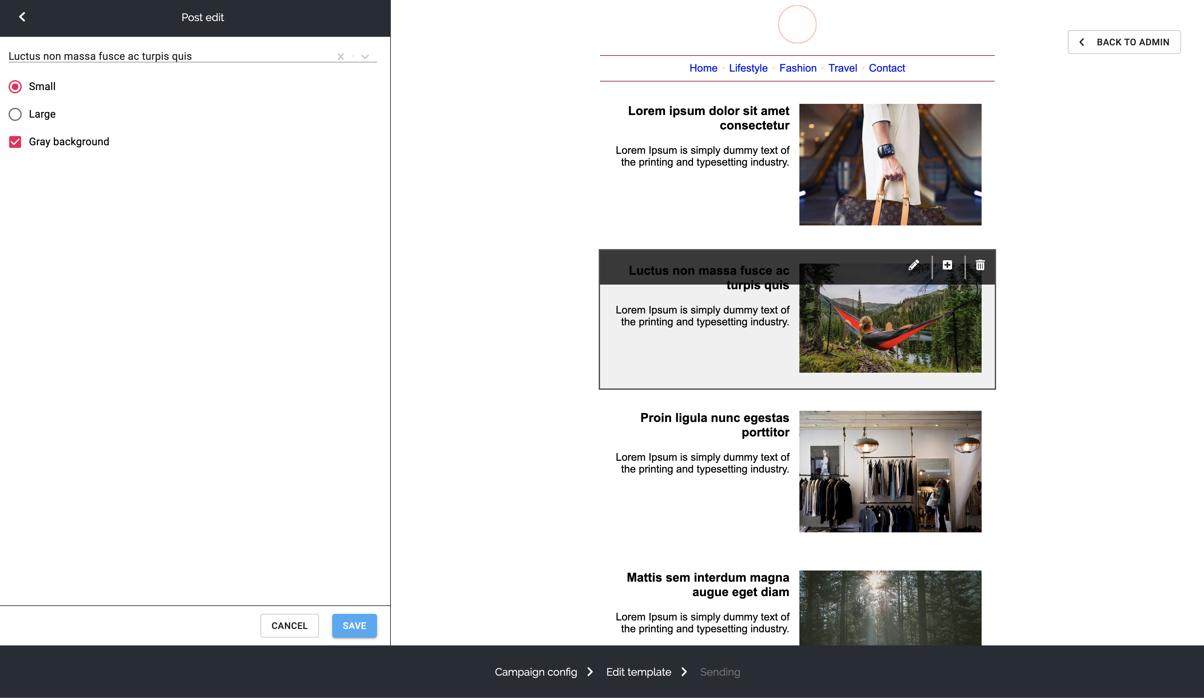The image size is (1204, 698).
Task: Open the Lifestyle nav link
Action: 748,68
